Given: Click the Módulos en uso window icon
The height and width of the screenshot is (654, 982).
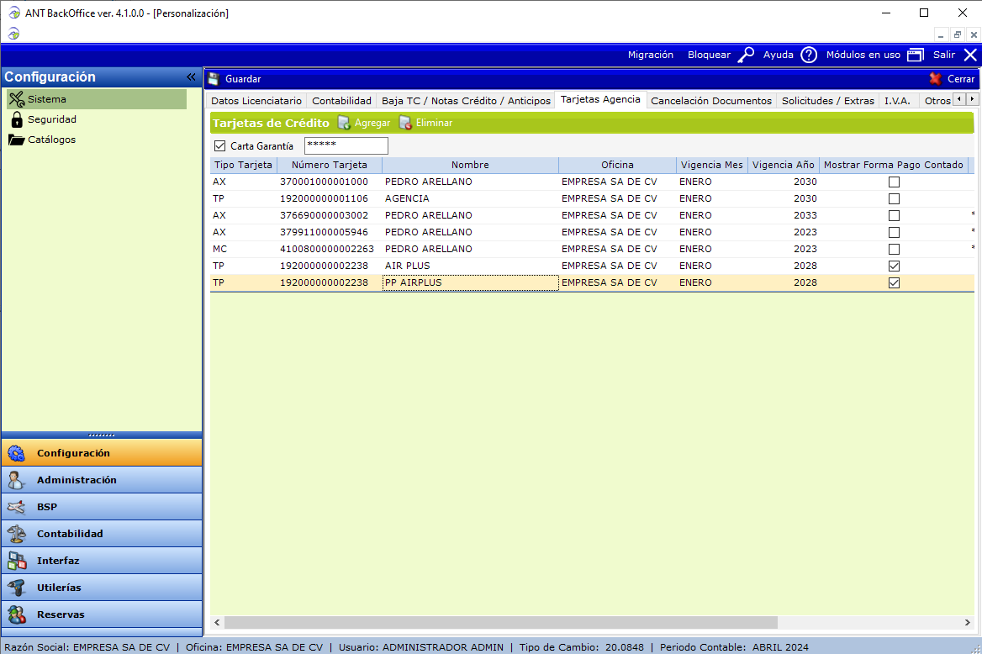Looking at the screenshot, I should pyautogui.click(x=916, y=55).
